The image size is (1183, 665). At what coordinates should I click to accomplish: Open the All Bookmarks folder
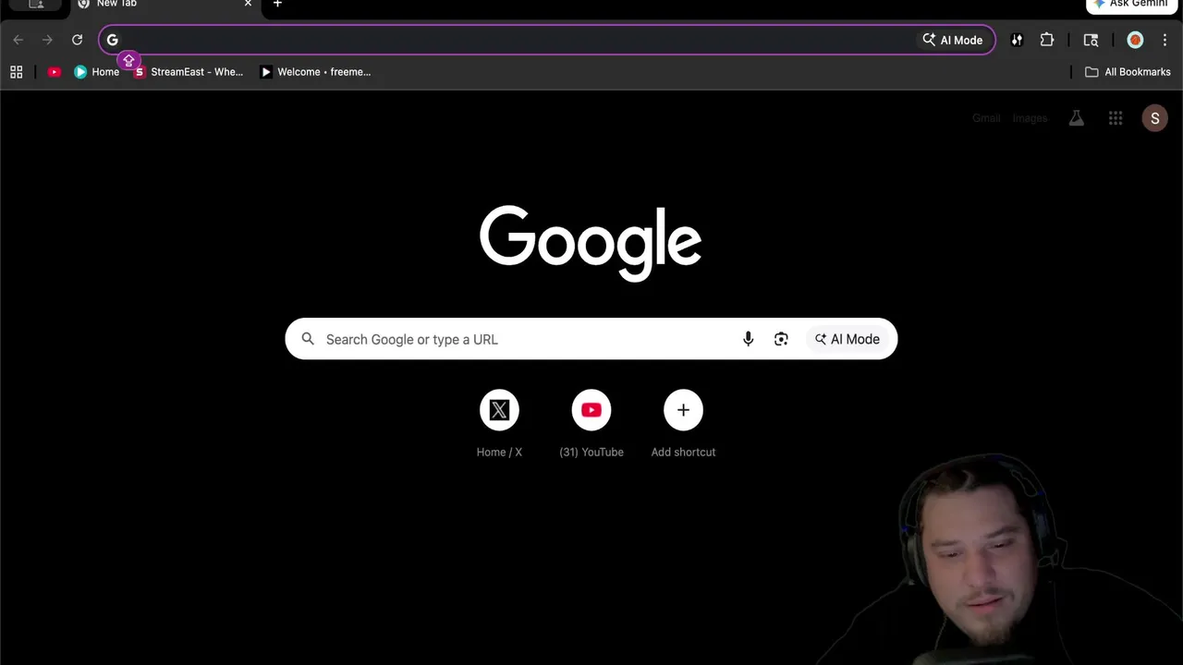1128,72
